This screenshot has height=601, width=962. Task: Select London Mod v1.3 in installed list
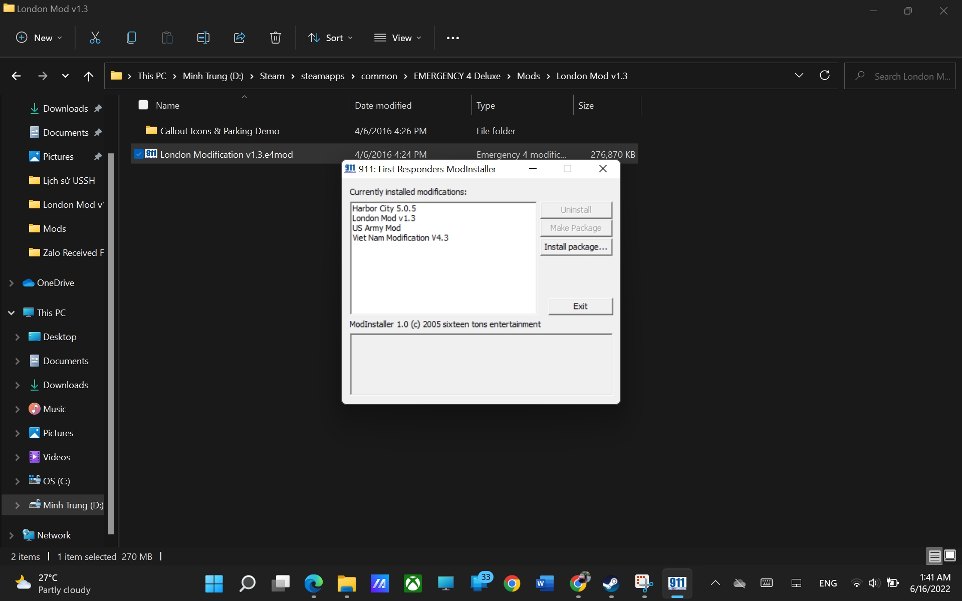[383, 218]
